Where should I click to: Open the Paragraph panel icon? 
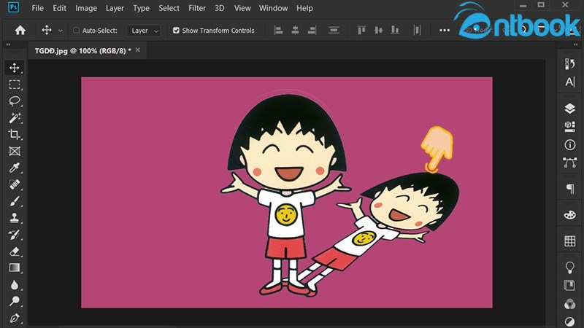pyautogui.click(x=570, y=189)
